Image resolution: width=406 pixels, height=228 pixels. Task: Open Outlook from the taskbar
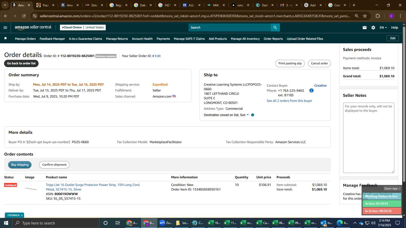click(x=327, y=223)
